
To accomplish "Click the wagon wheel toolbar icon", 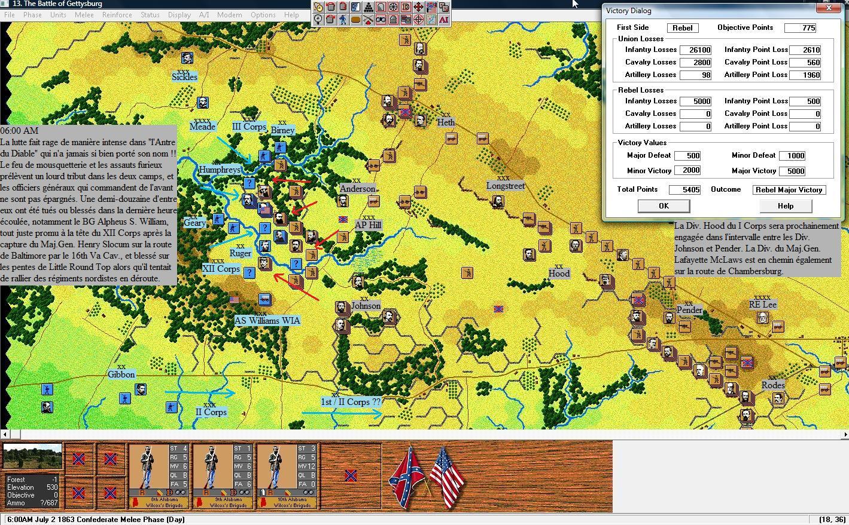I will [393, 7].
